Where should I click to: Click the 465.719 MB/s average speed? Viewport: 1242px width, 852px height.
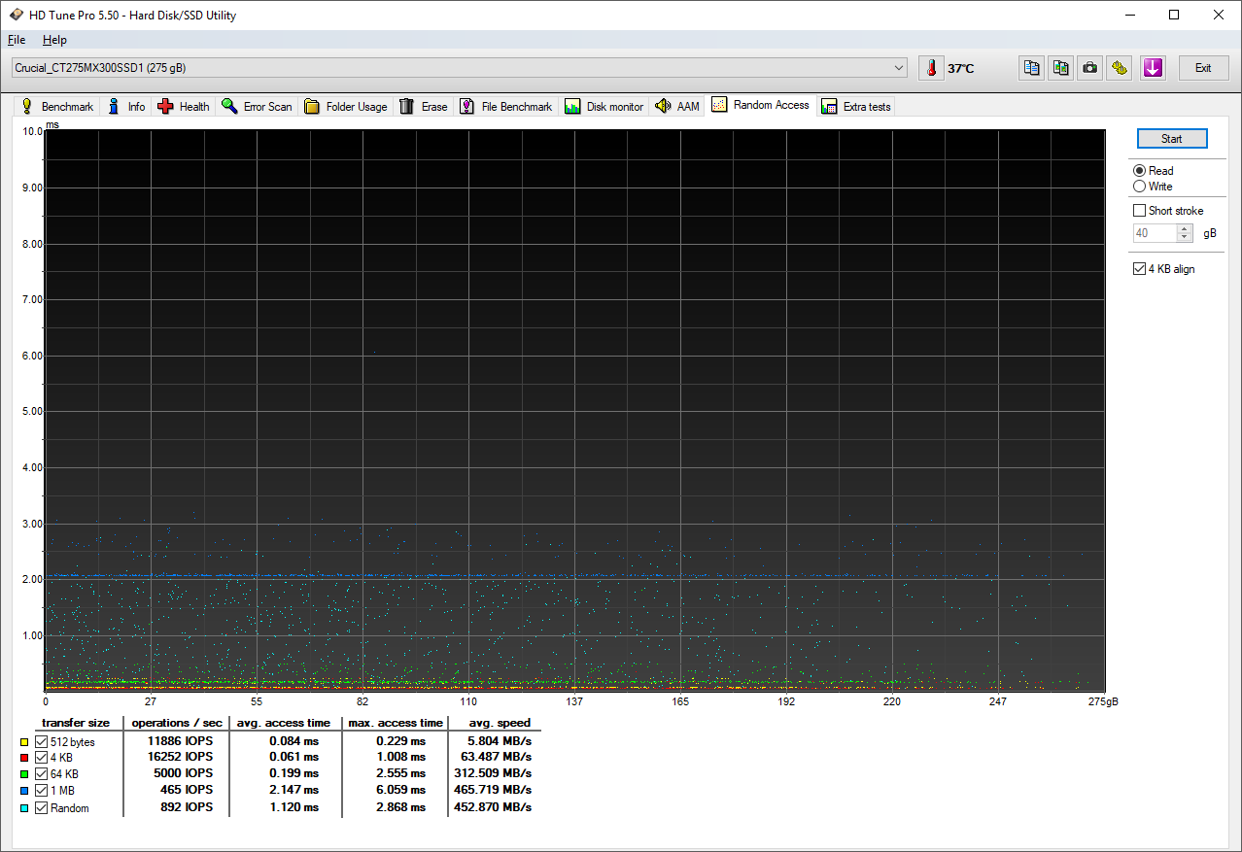pyautogui.click(x=495, y=791)
